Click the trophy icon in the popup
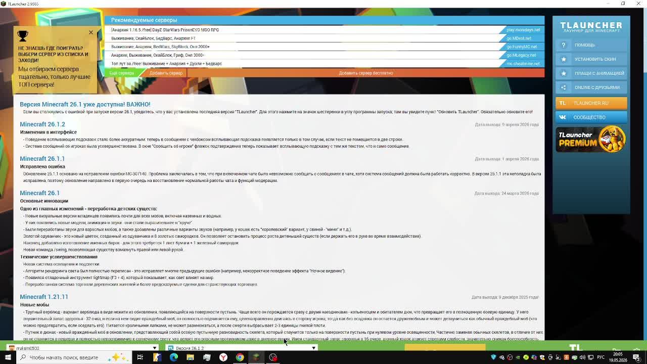Viewport: 647px width, 364px height. tap(23, 36)
